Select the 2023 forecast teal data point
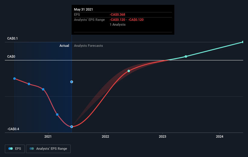The height and width of the screenshot is (157, 248). tap(186, 56)
